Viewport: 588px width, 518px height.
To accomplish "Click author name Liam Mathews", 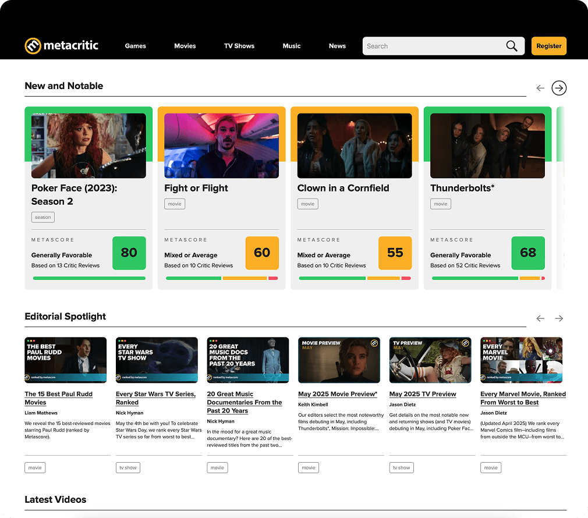I will [x=41, y=413].
